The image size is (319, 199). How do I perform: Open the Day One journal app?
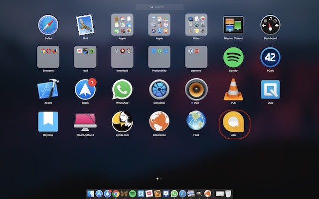click(x=48, y=121)
